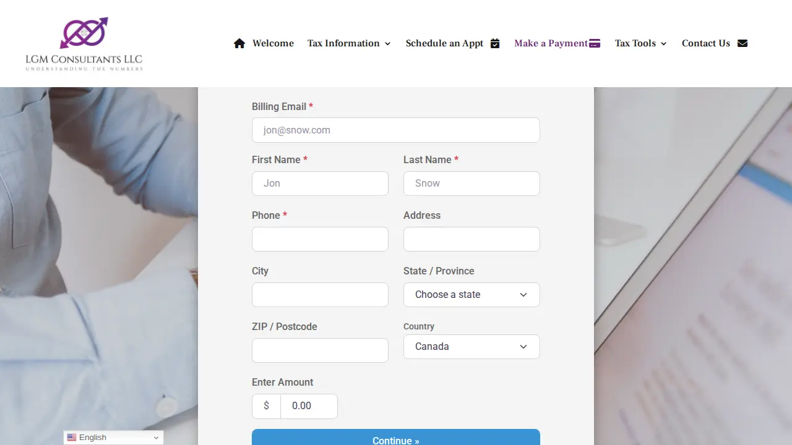Image resolution: width=792 pixels, height=445 pixels.
Task: Click the LGM Consultants LLC logo
Action: (84, 44)
